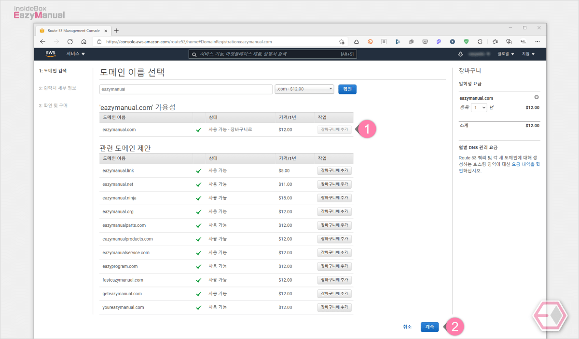Click the 계속 continue button
Screen dimensions: 579x339
[429, 326]
